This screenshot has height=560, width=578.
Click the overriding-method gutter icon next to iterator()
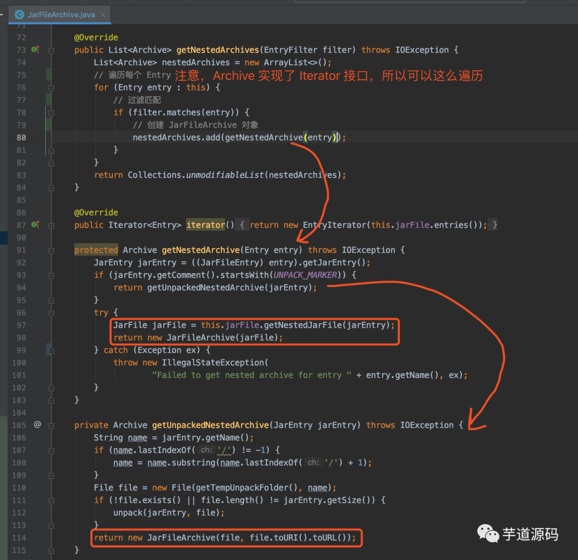point(35,225)
